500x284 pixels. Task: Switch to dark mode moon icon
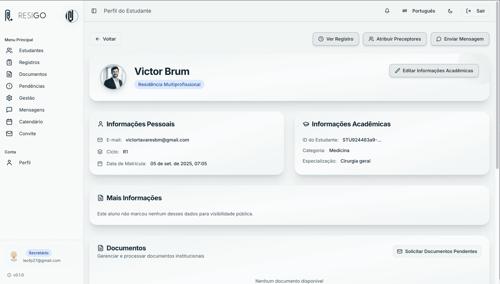[450, 11]
